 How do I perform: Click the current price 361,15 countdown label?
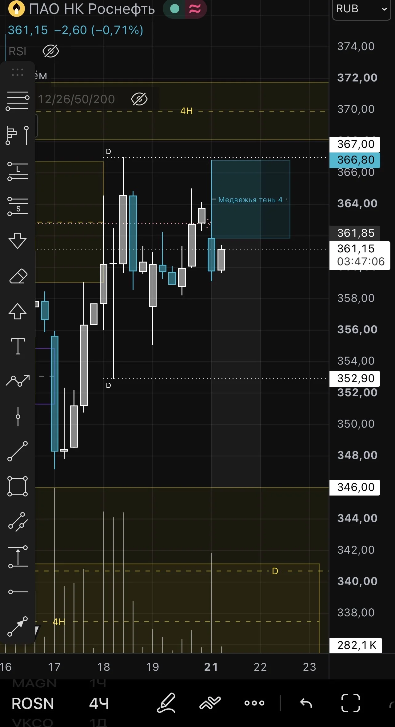click(x=360, y=255)
